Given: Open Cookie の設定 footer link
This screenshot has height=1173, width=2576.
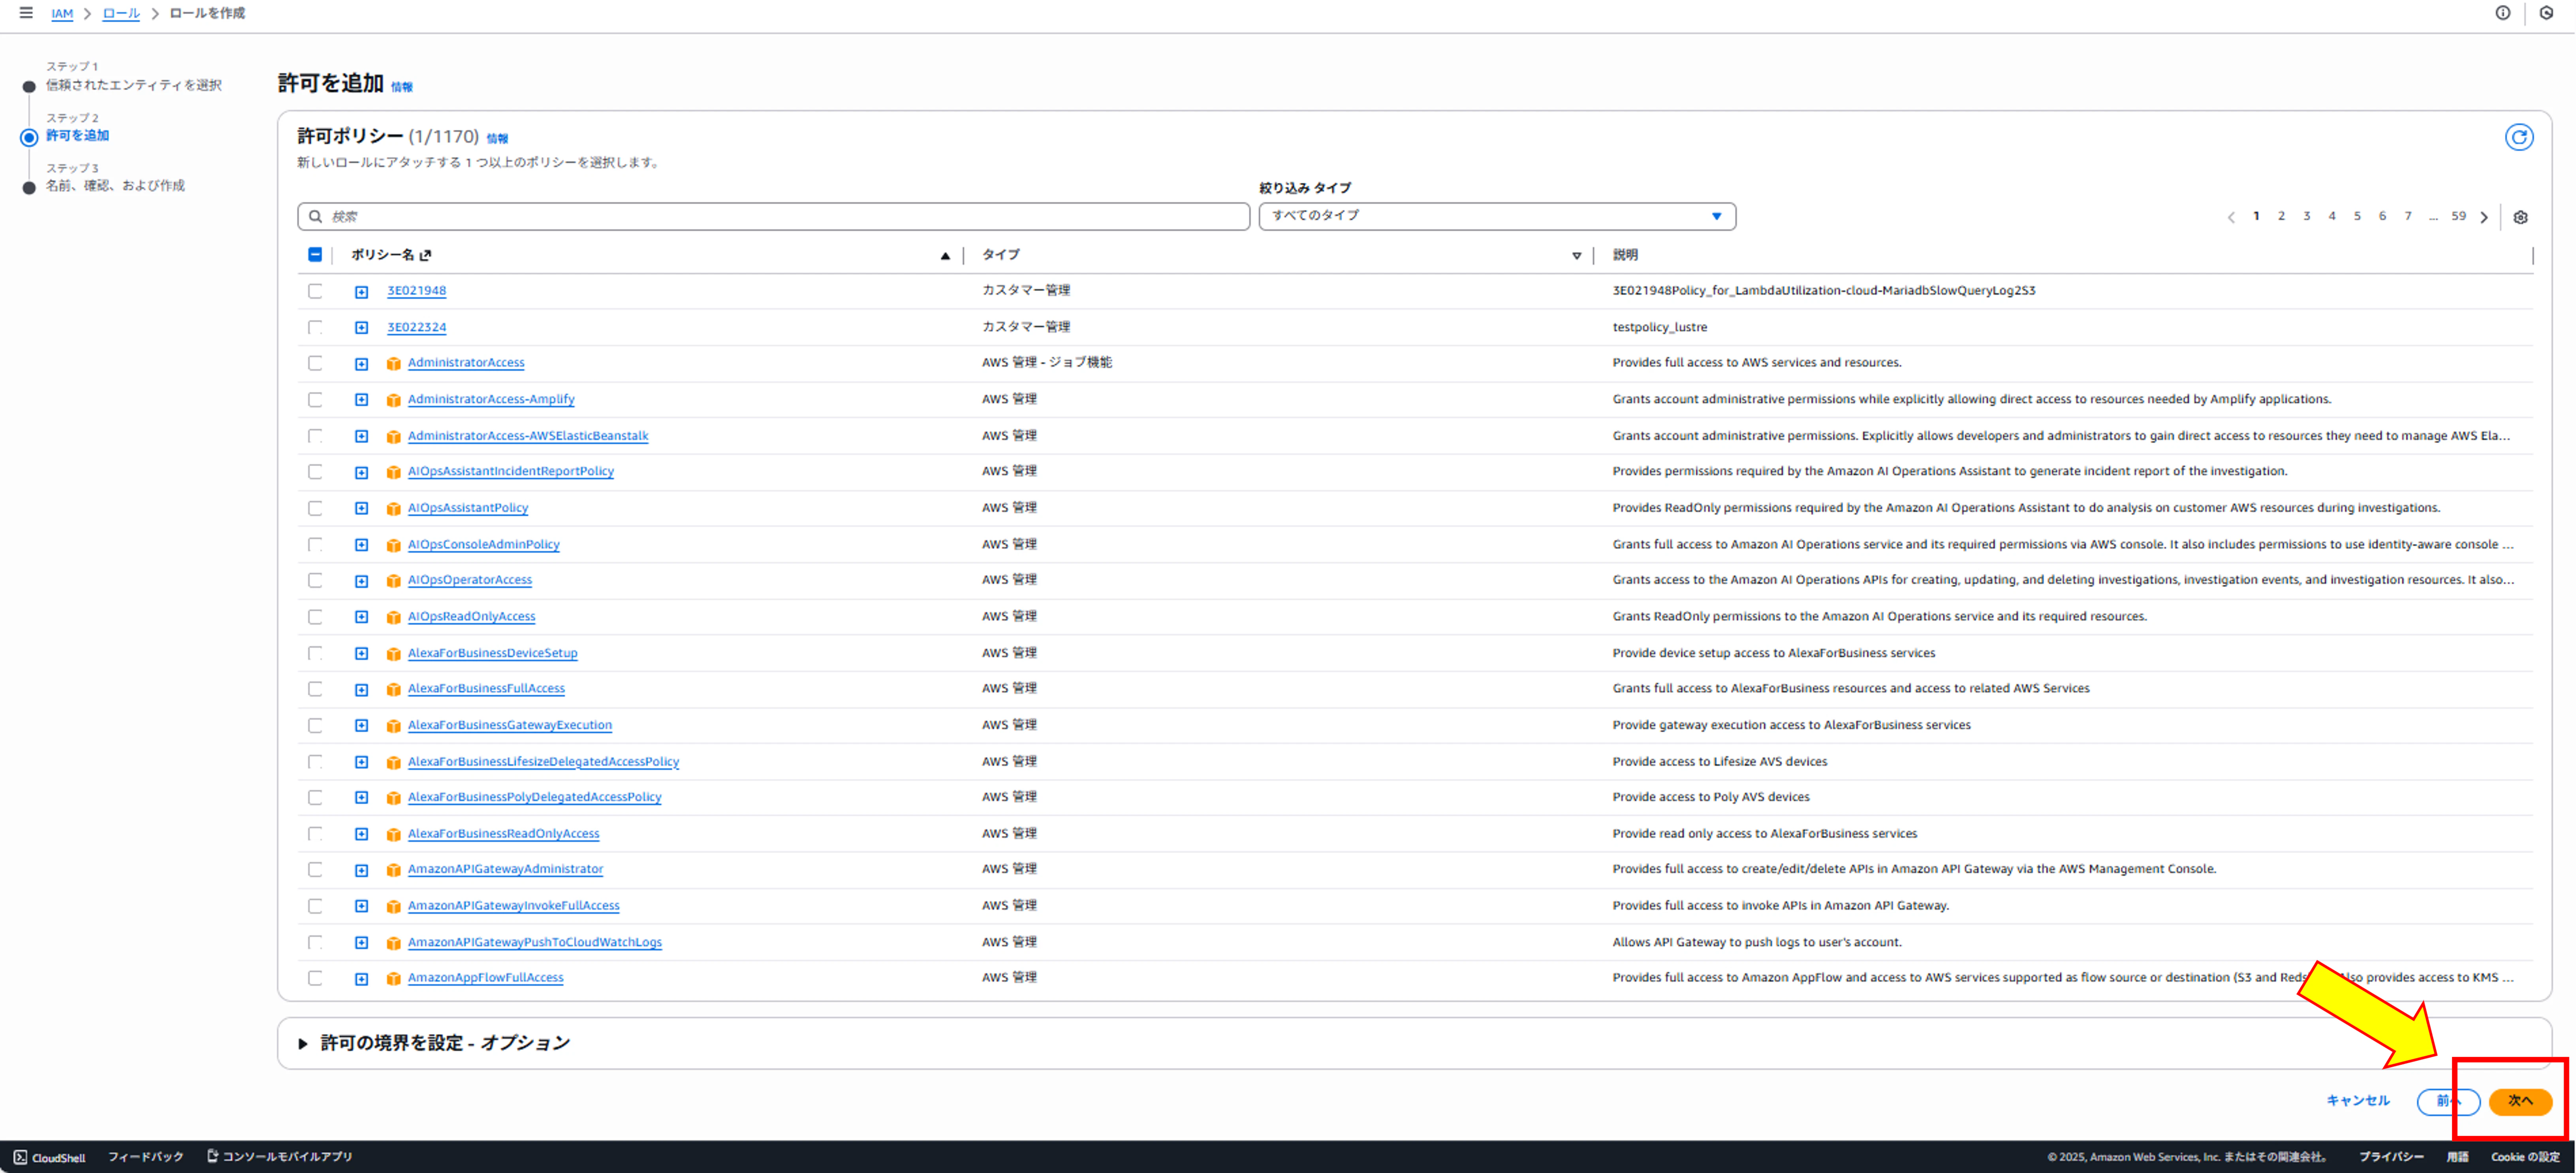Looking at the screenshot, I should coord(2525,1157).
